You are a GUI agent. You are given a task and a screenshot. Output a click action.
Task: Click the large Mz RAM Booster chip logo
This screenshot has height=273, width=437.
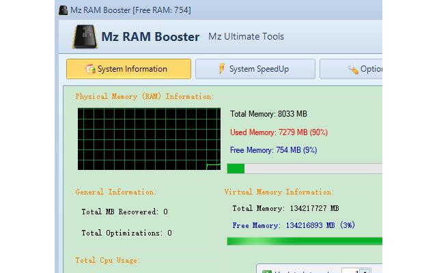[85, 36]
